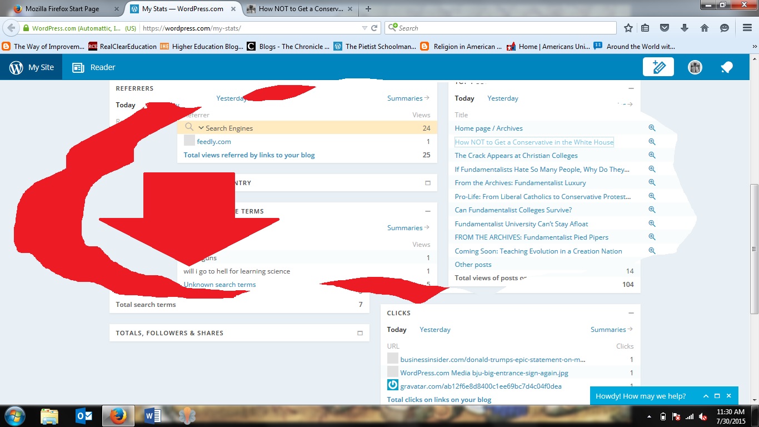Open The Crack Appears at Christian Colleges
The width and height of the screenshot is (759, 427).
point(516,156)
